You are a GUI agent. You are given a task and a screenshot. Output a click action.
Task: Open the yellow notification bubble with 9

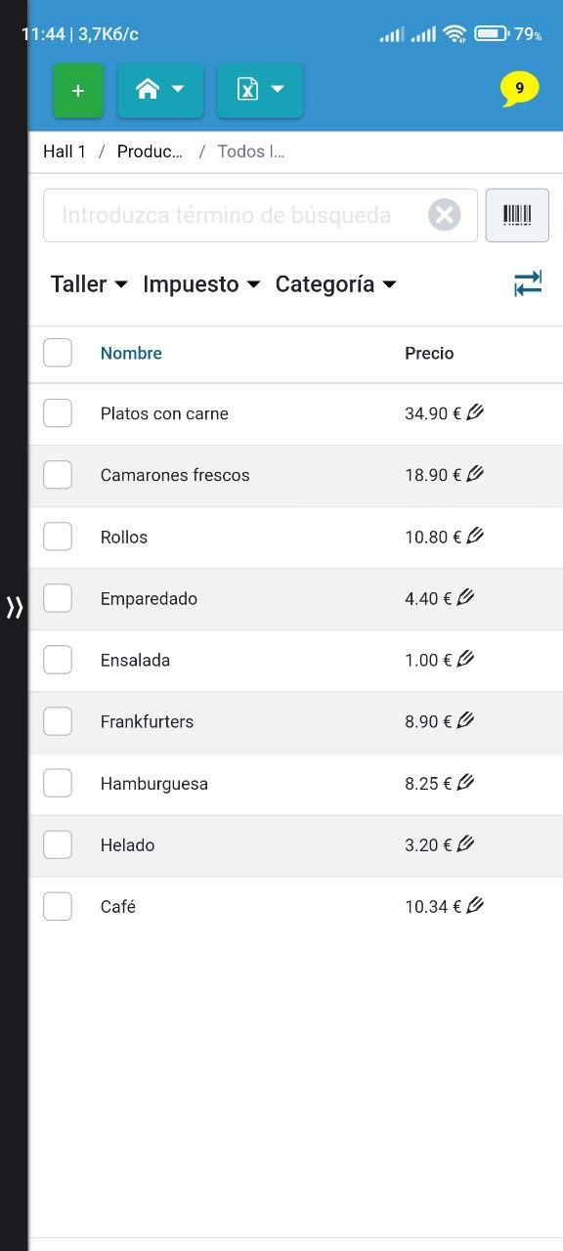(519, 89)
